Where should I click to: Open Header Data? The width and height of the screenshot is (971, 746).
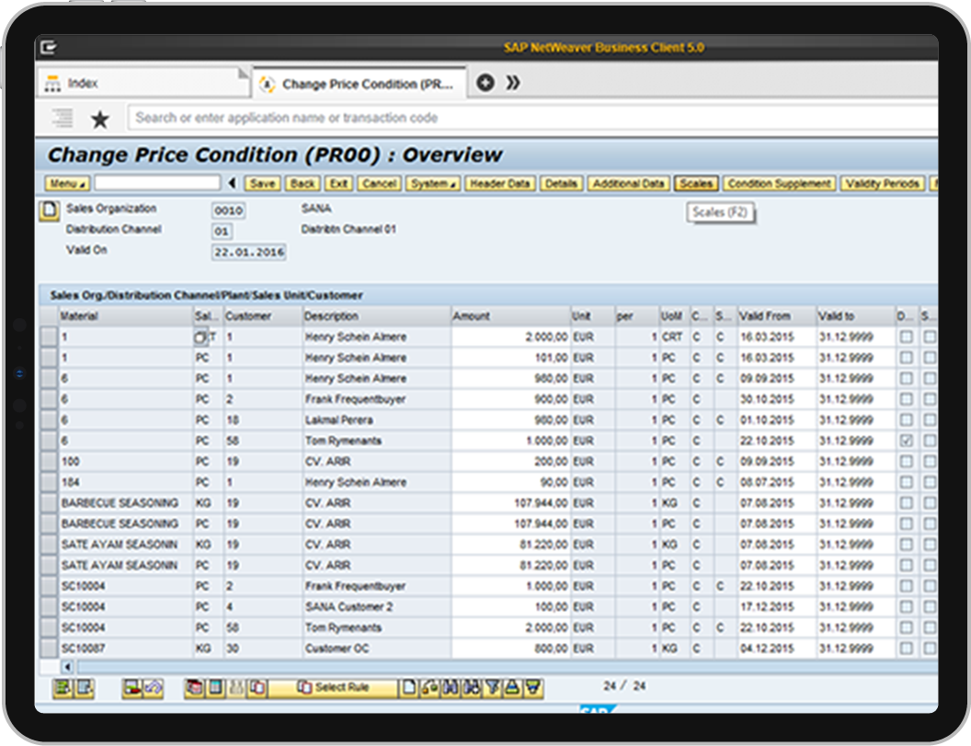(499, 183)
